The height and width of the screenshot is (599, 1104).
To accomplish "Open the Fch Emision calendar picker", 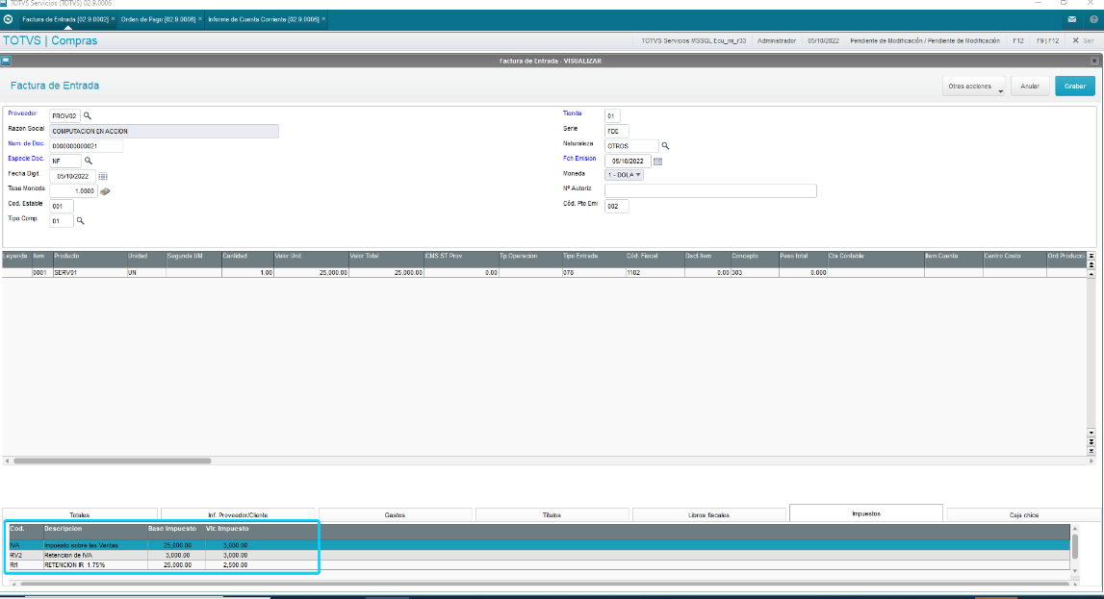I will 658,161.
